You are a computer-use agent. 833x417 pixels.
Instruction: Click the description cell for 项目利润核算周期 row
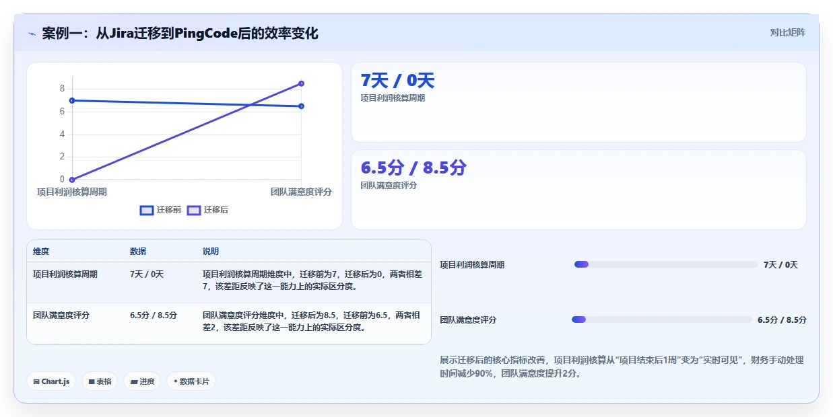click(x=312, y=280)
